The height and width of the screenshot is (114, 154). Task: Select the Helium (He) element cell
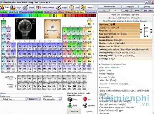pyautogui.click(x=89, y=24)
